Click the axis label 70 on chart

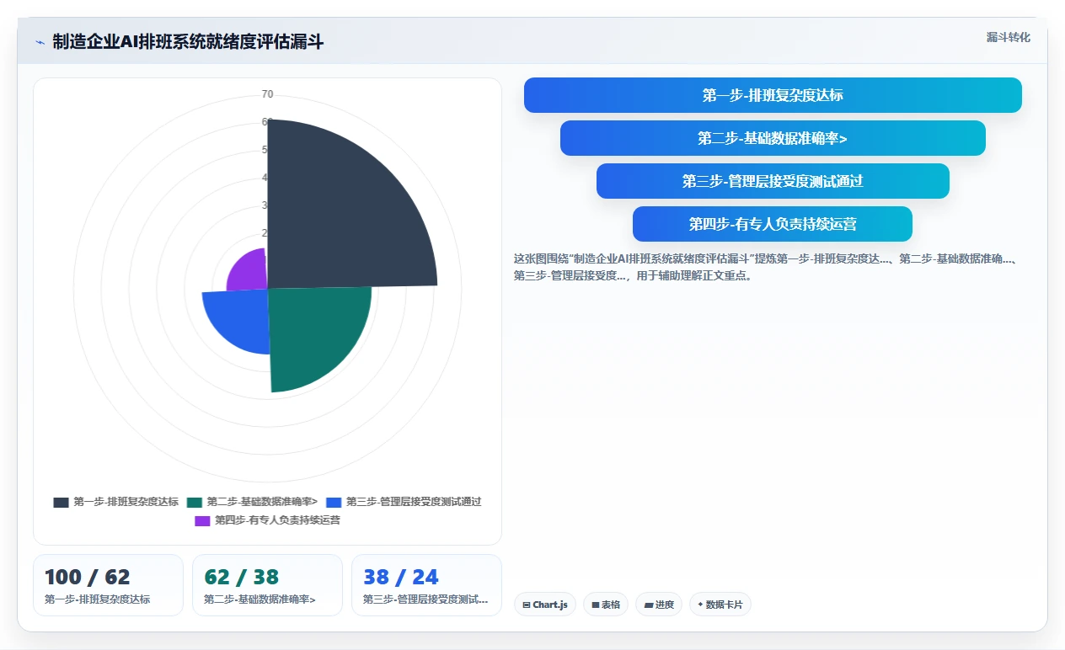267,94
